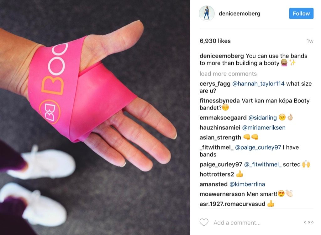Click the @miriameriksen mention
The height and width of the screenshot is (235, 321).
coord(264,128)
